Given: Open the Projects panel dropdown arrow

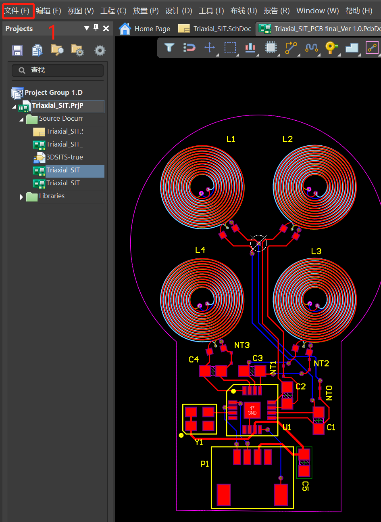Looking at the screenshot, I should point(86,28).
